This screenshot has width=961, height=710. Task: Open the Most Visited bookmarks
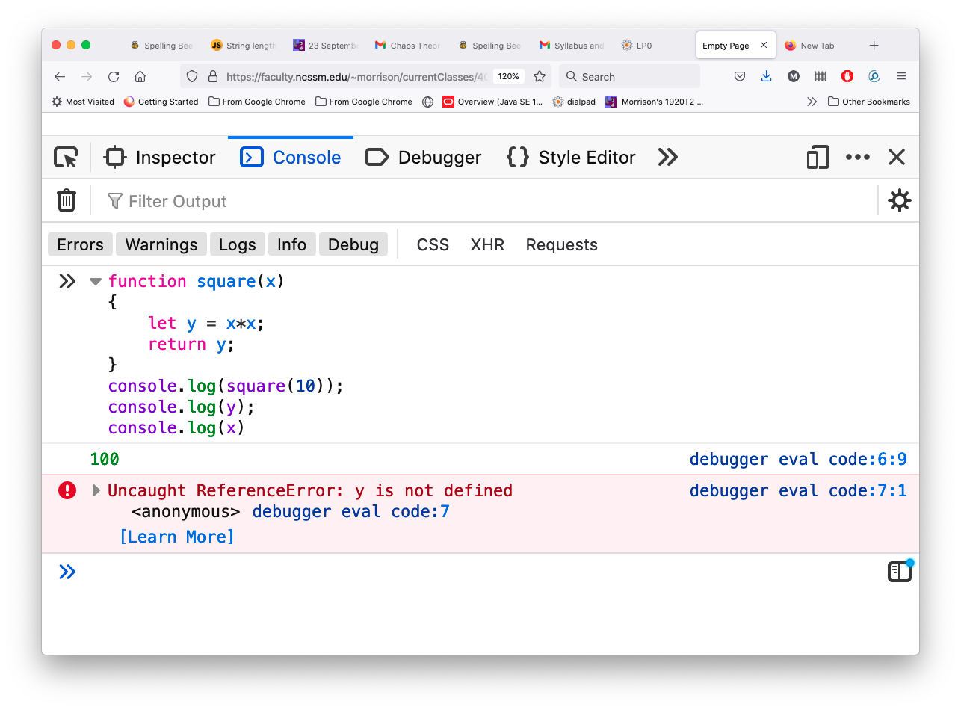click(83, 102)
